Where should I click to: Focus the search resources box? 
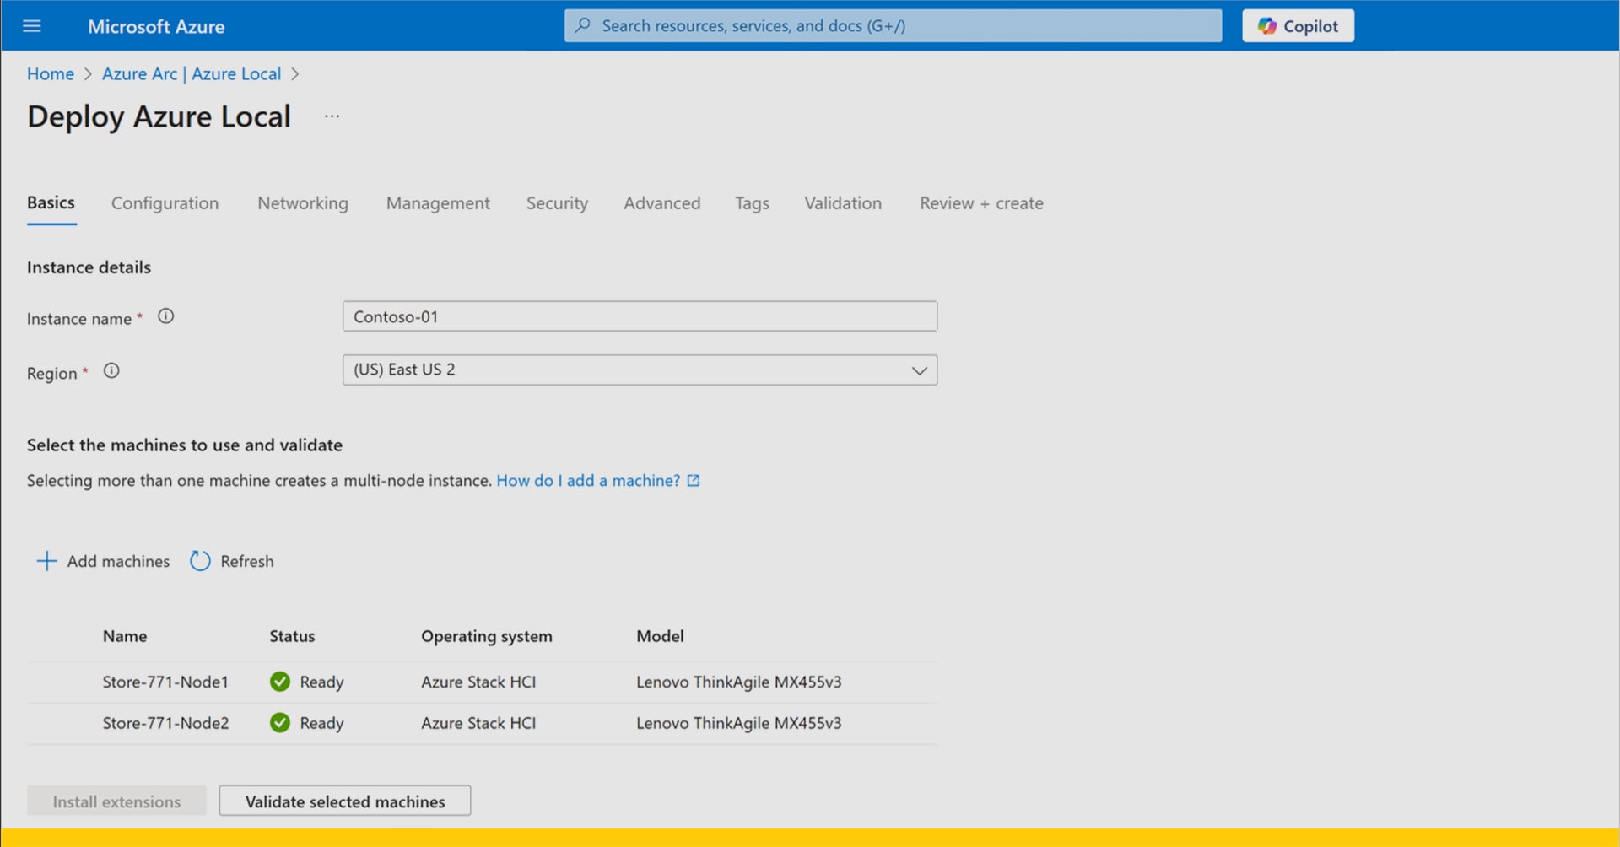(x=893, y=26)
